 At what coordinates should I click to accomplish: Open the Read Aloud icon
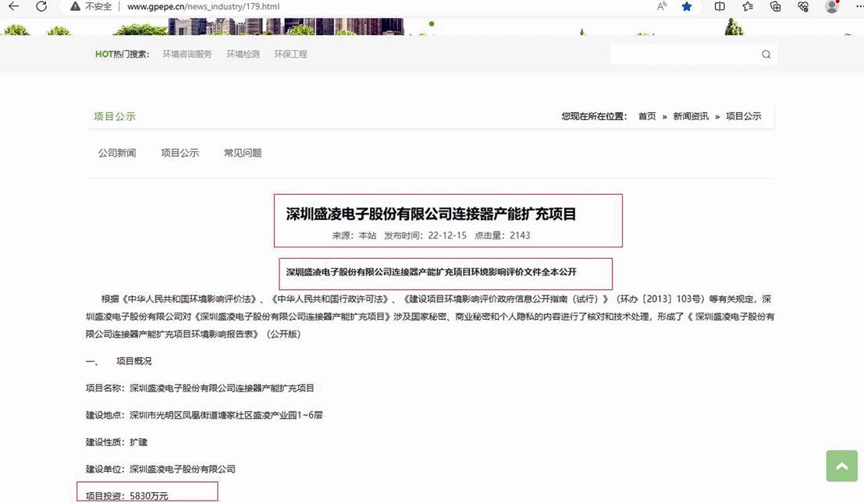[662, 6]
